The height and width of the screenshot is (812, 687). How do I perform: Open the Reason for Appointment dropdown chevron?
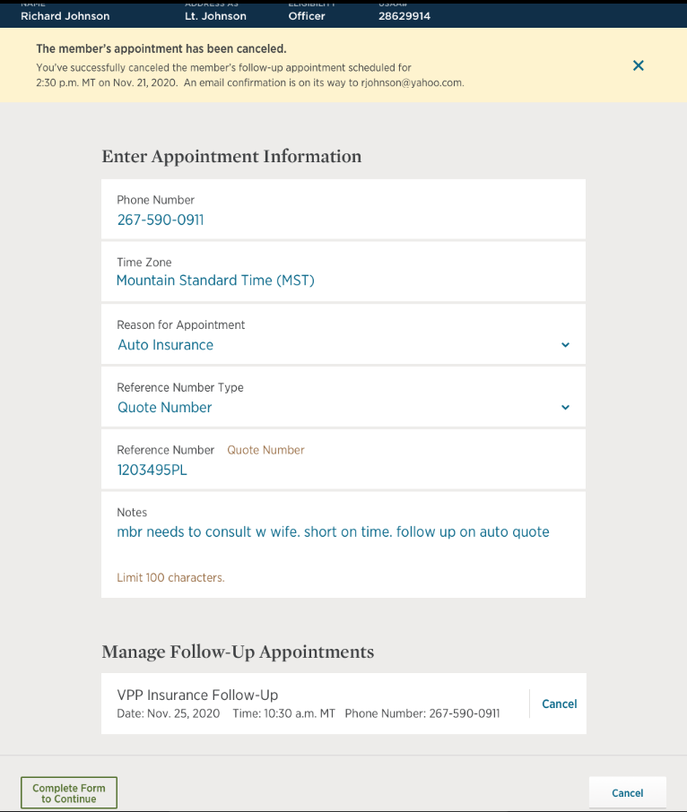coord(565,345)
